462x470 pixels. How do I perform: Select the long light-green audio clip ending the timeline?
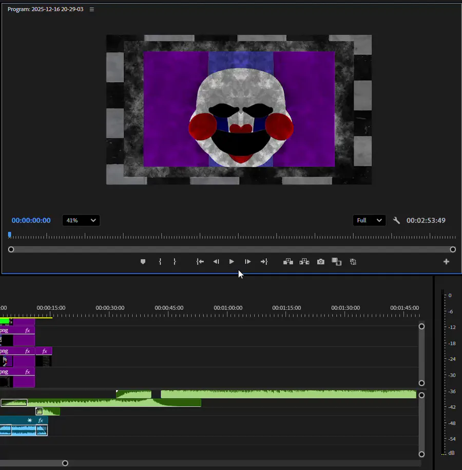[288, 394]
